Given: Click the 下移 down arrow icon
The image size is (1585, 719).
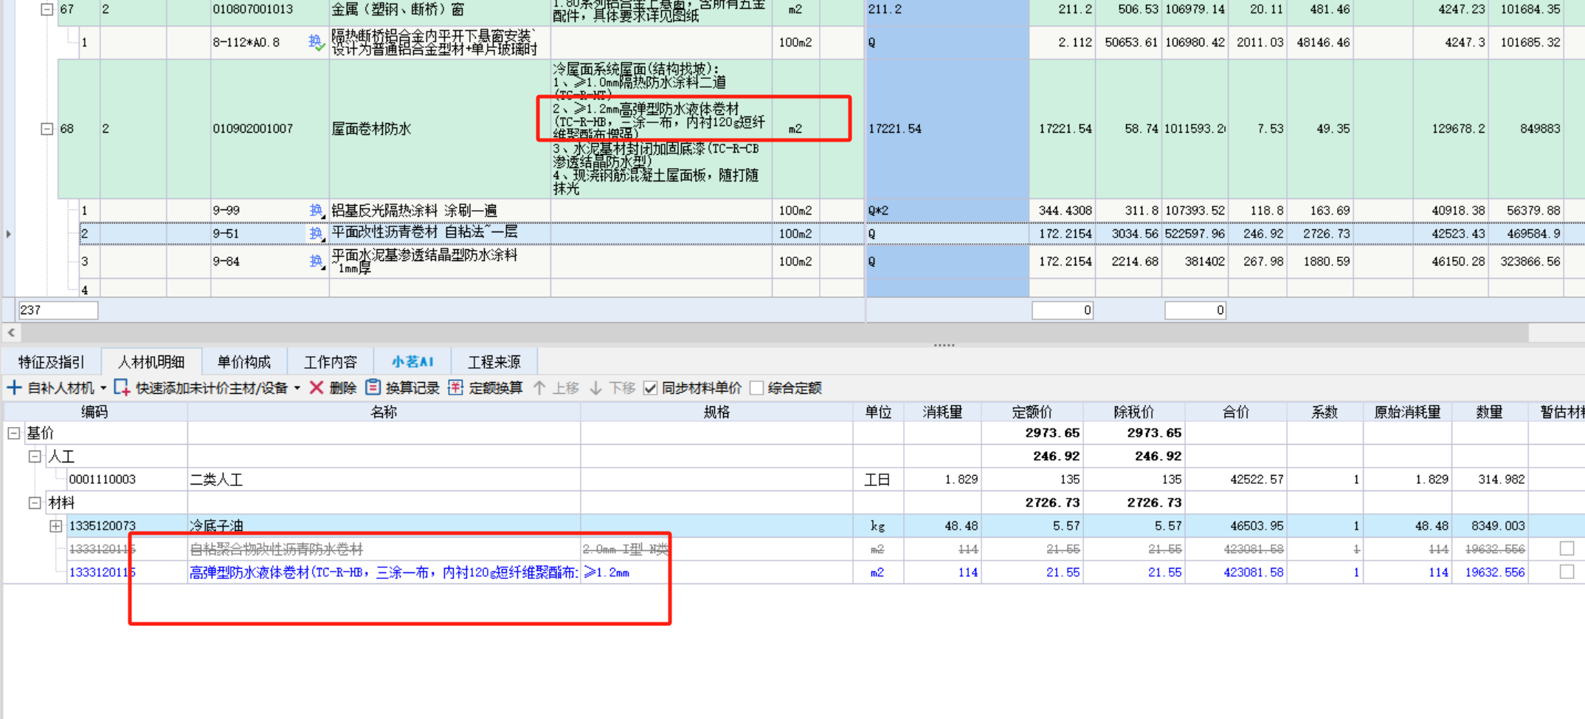Looking at the screenshot, I should click(595, 388).
